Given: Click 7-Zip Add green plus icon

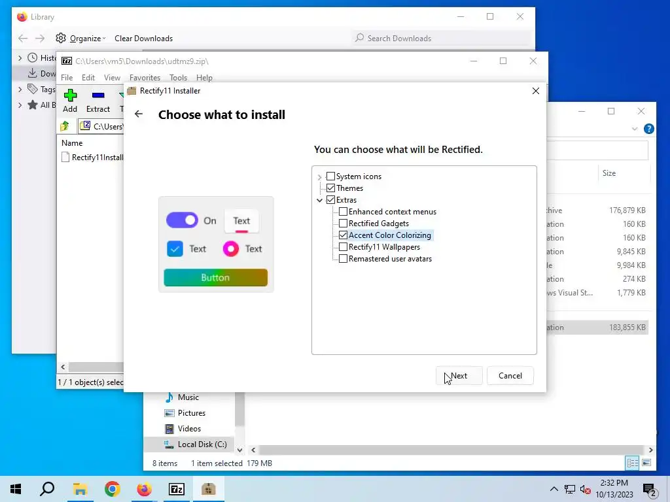Looking at the screenshot, I should [x=70, y=95].
